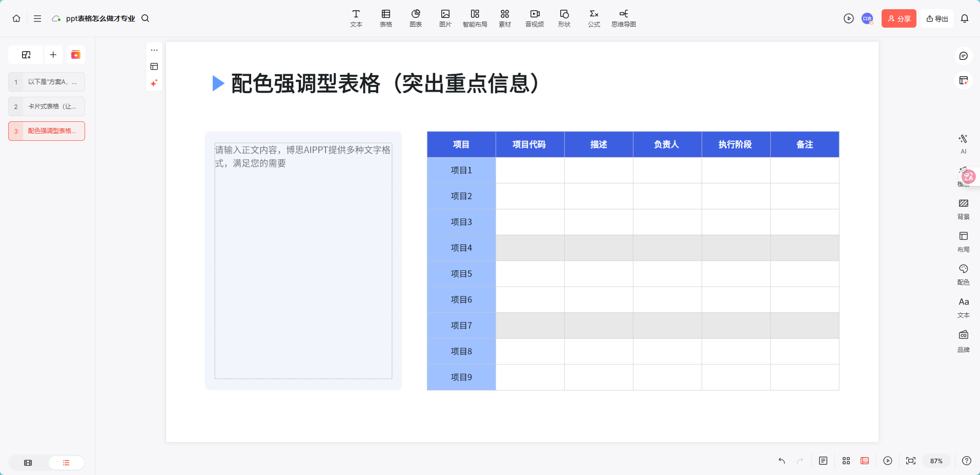Open the 品牌 brand panel
The image size is (980, 475).
click(x=963, y=340)
